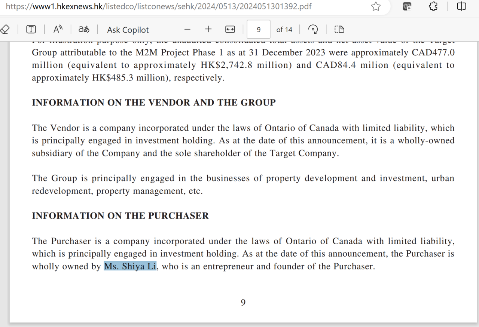Image resolution: width=479 pixels, height=327 pixels.
Task: Open the browser Extensions puzzle menu
Action: (x=433, y=6)
